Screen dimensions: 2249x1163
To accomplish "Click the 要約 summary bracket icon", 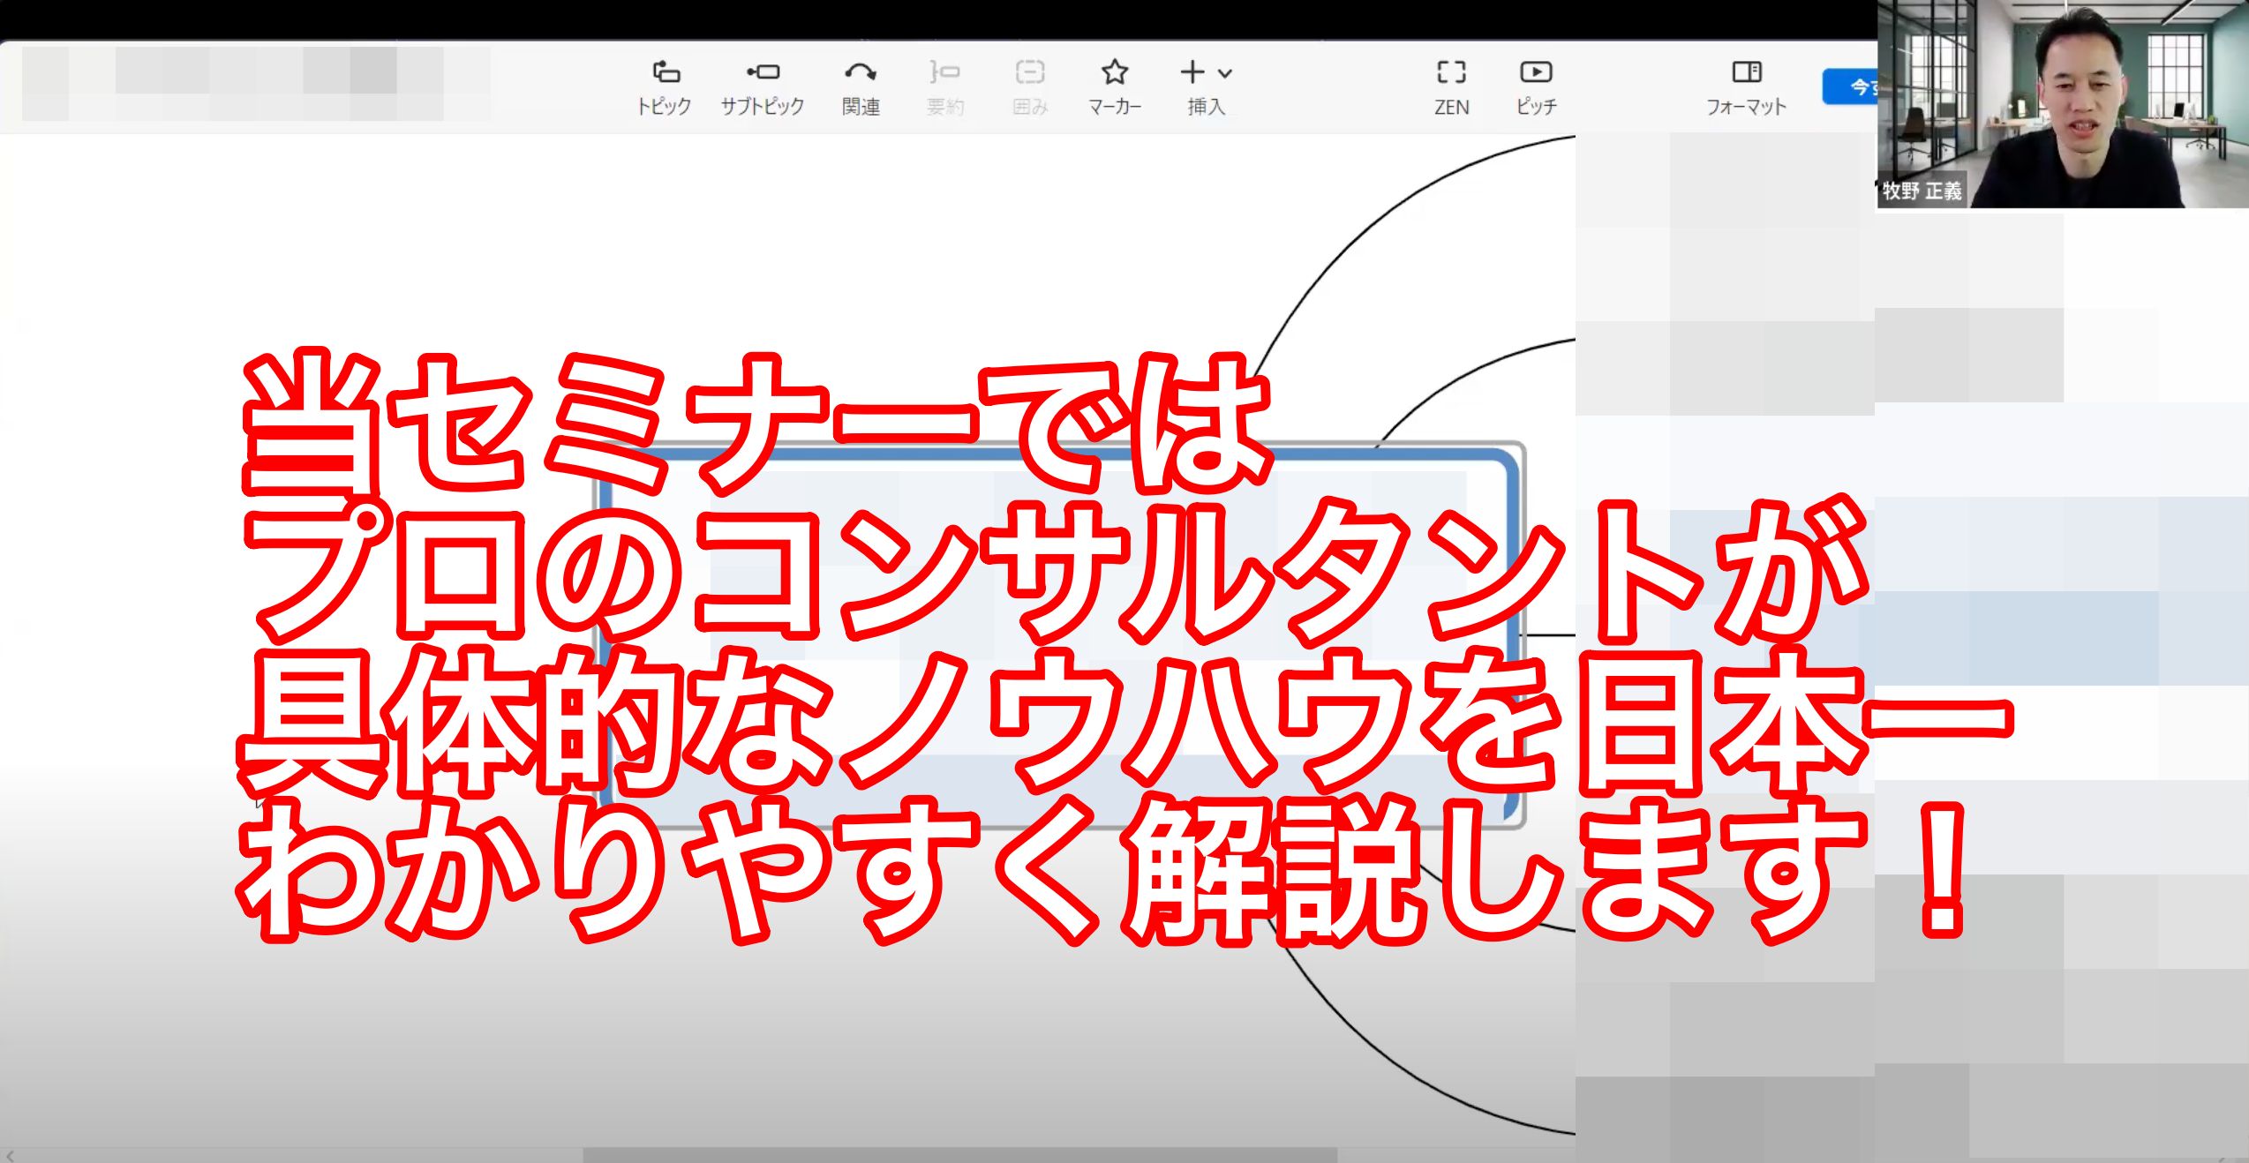I will click(944, 72).
